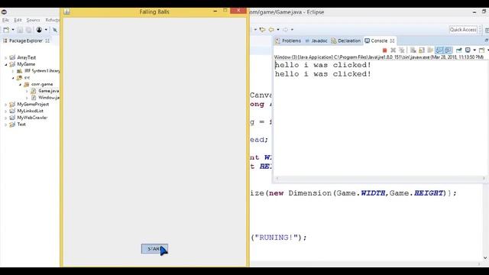This screenshot has height=275, width=489.
Task: Click the Open Console icon
Action: point(481,50)
